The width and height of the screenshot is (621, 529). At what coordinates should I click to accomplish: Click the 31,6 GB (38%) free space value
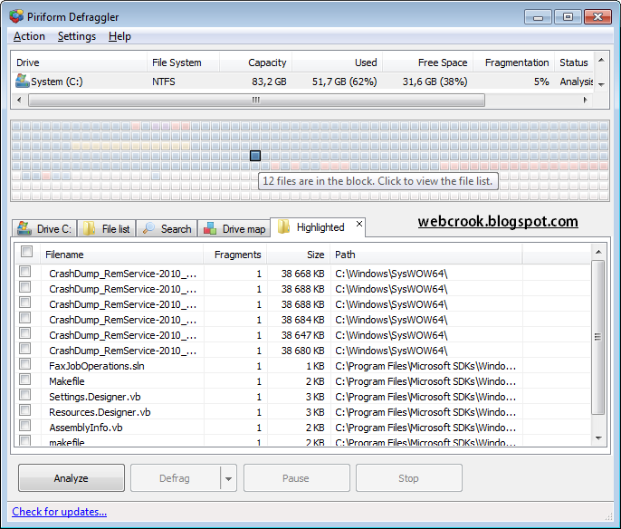click(x=435, y=82)
